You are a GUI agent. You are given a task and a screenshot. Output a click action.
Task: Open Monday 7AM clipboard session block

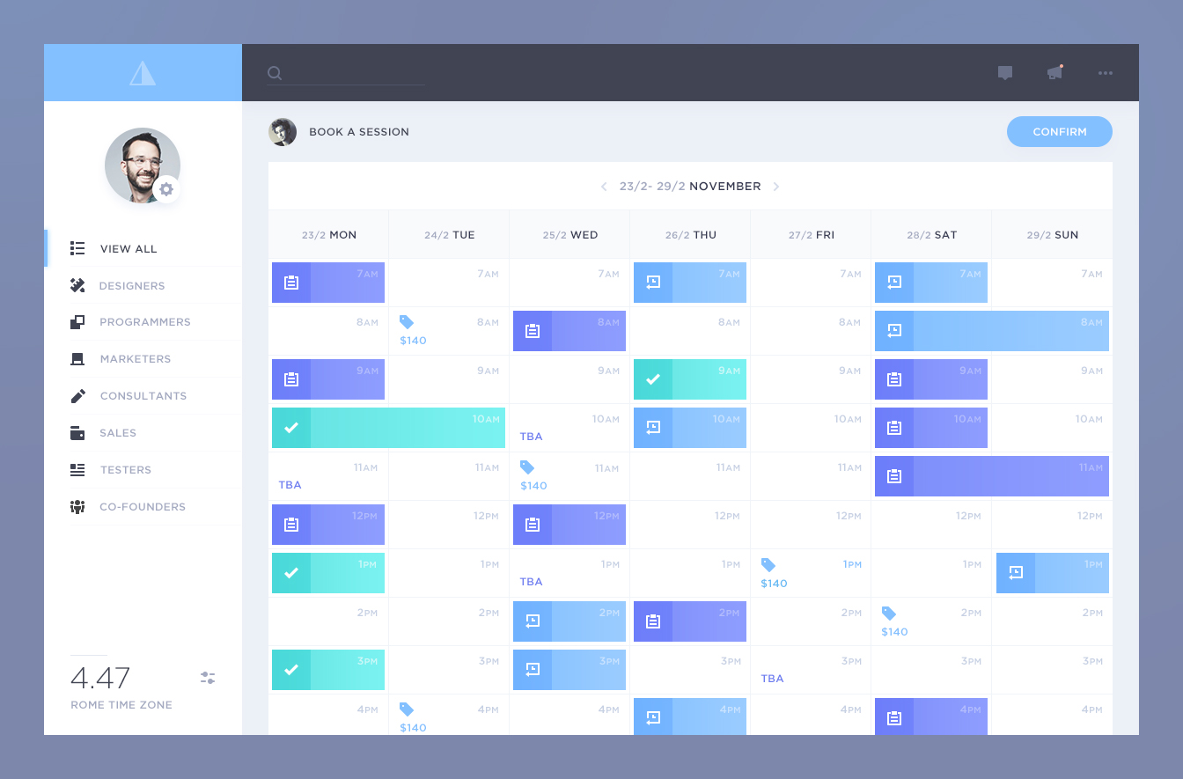point(328,283)
